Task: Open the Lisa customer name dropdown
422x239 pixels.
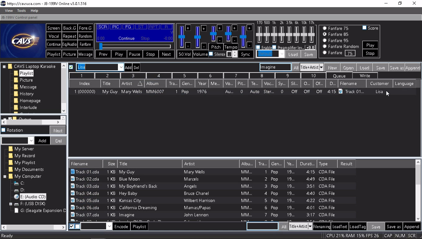Action: tap(121, 67)
